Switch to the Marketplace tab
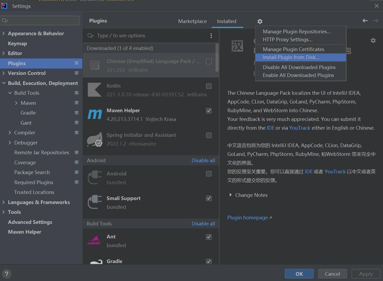The width and height of the screenshot is (383, 281). (192, 21)
